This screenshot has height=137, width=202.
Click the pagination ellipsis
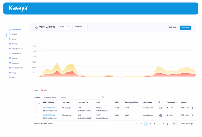coord(159,124)
